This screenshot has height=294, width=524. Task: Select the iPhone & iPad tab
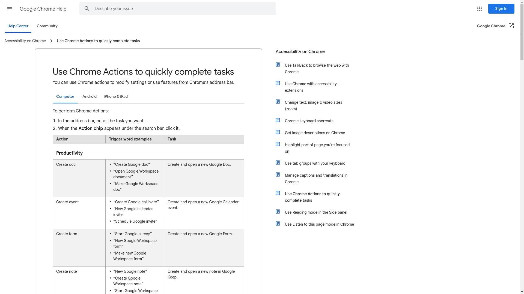point(116,97)
